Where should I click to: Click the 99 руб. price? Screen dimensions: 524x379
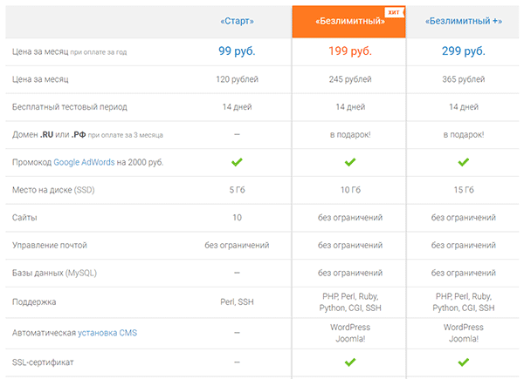click(237, 51)
